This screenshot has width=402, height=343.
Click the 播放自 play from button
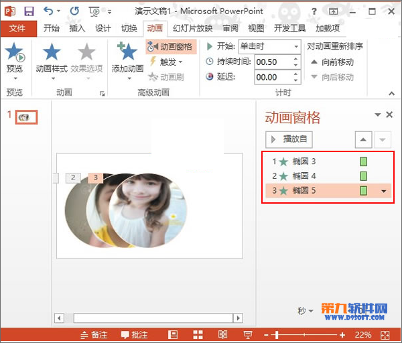[289, 139]
